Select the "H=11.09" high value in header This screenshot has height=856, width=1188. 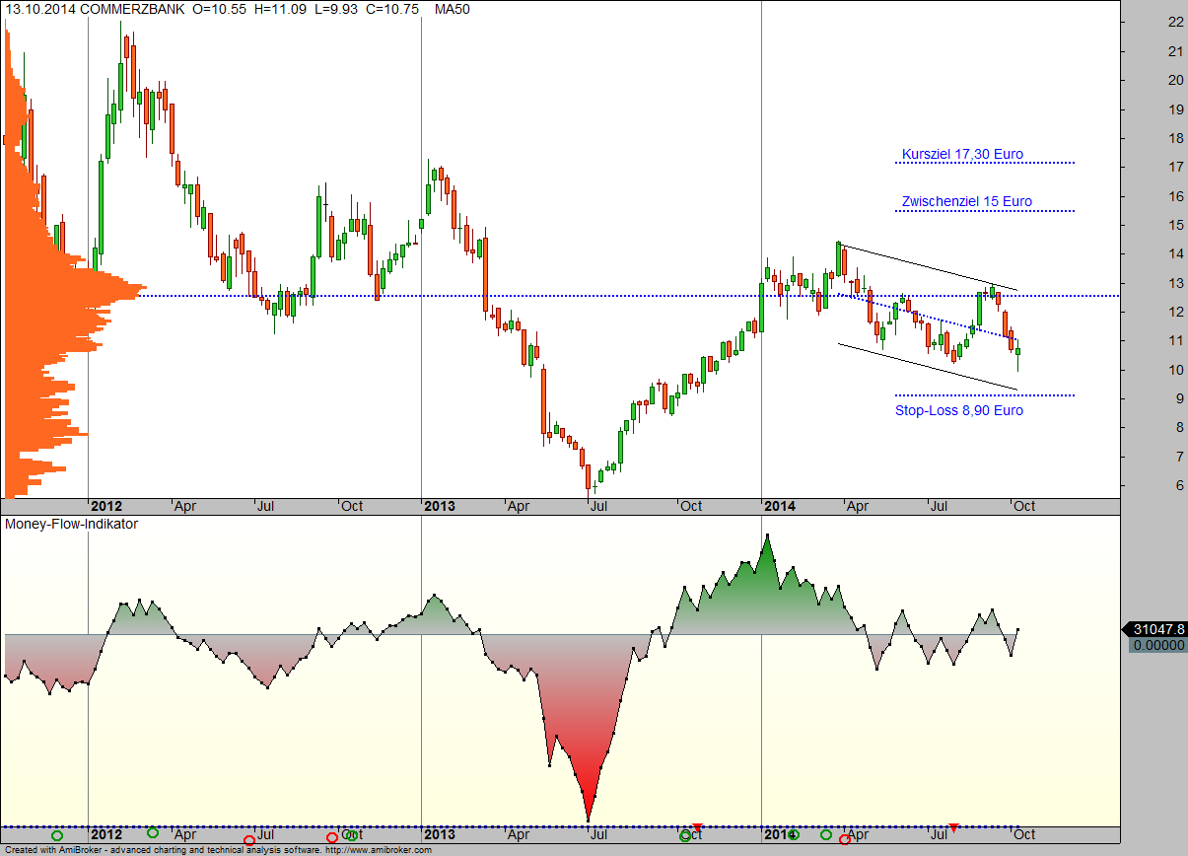282,9
